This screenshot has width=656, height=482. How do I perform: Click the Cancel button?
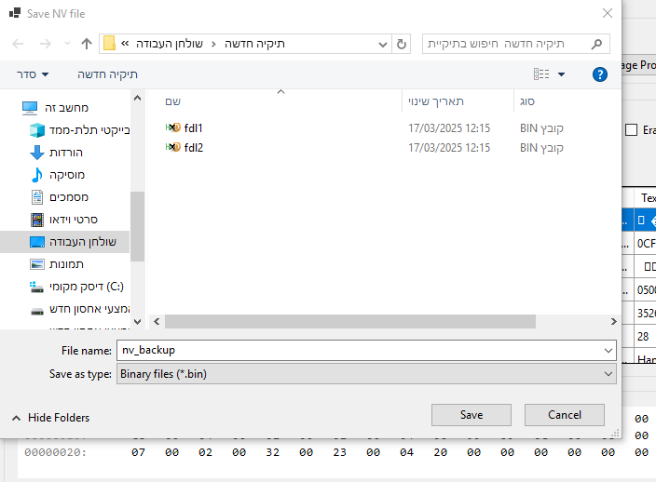pyautogui.click(x=564, y=415)
